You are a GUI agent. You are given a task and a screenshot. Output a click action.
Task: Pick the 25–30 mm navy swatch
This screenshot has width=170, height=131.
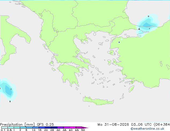54,128
